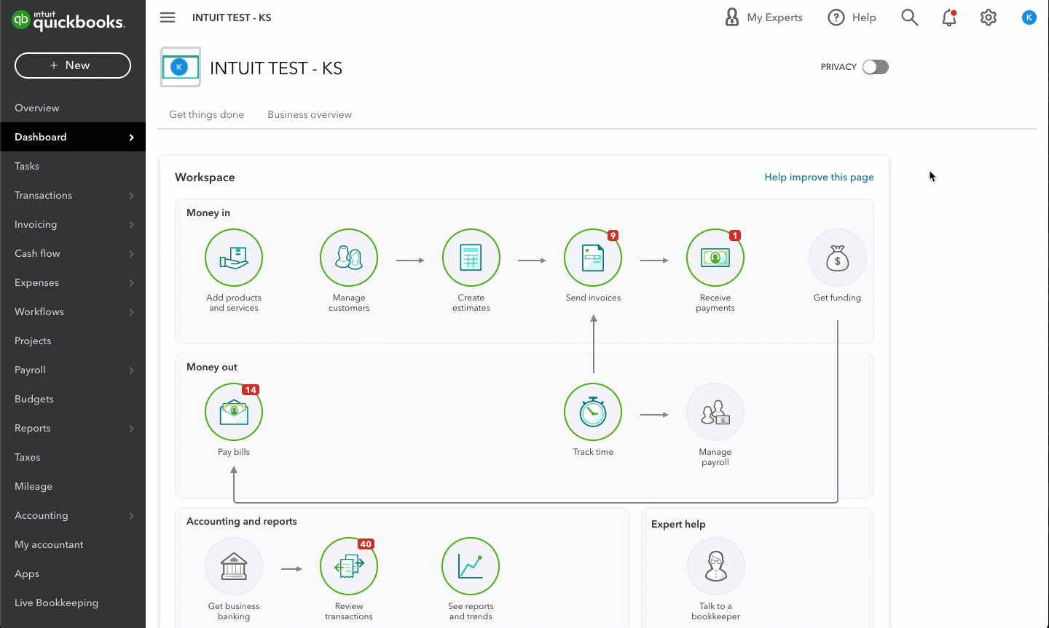Viewport: 1049px width, 628px height.
Task: Click the Manage customers icon
Action: click(x=349, y=258)
